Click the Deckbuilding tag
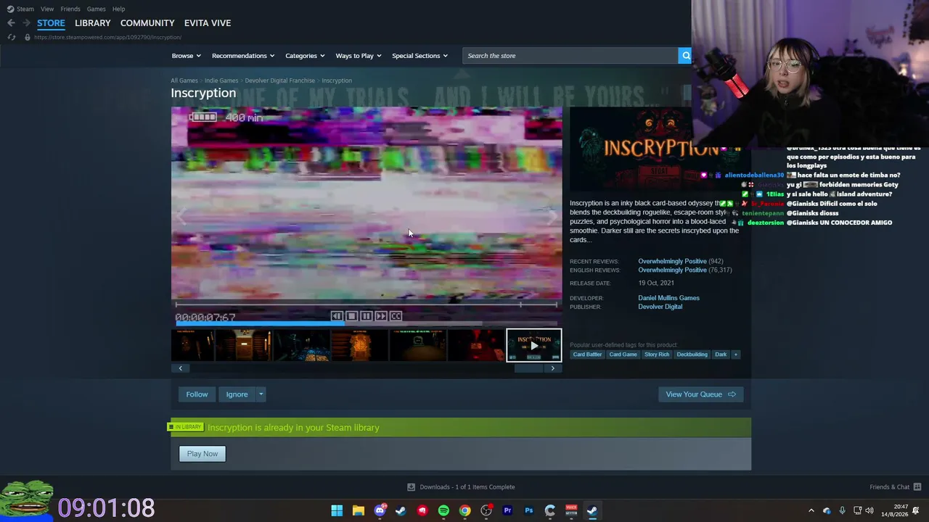The width and height of the screenshot is (929, 522). [692, 355]
